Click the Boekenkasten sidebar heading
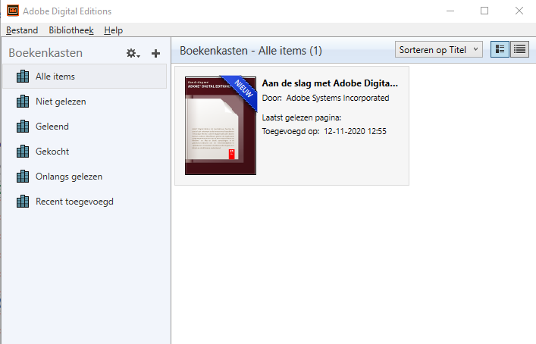 pos(45,53)
